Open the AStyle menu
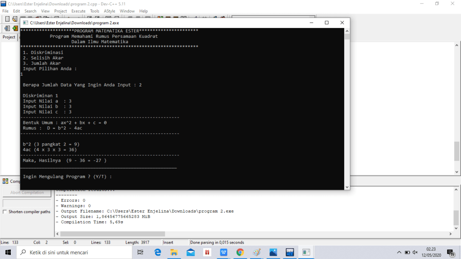The width and height of the screenshot is (461, 259). pos(109,11)
